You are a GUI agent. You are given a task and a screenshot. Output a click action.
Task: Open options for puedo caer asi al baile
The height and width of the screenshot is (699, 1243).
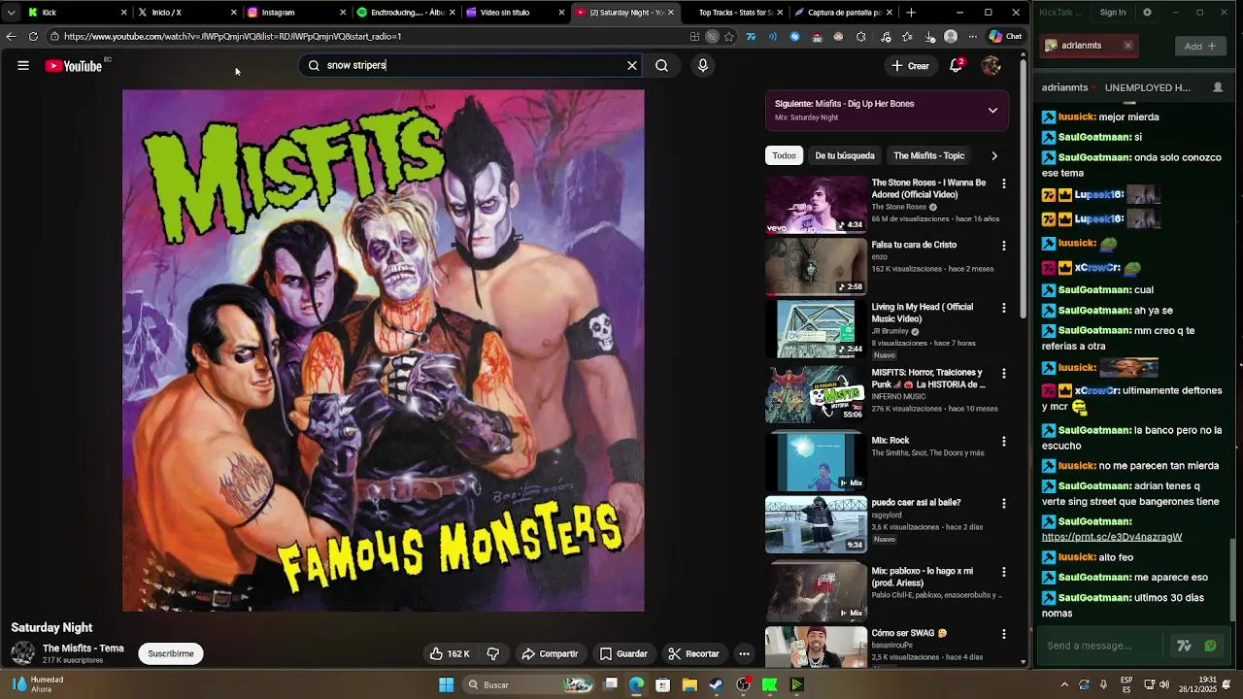pos(1004,504)
